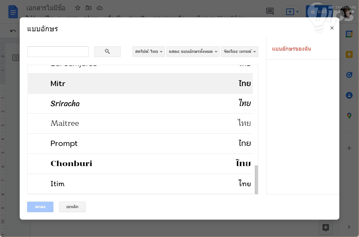Click the magnifier search button
This screenshot has height=237, width=359.
pos(107,52)
